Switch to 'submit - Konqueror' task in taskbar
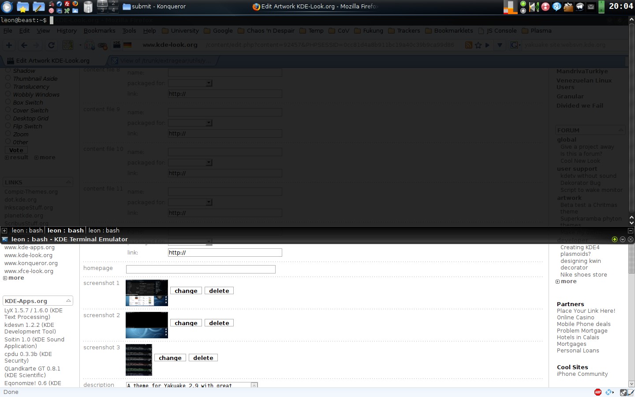The height and width of the screenshot is (397, 635). [x=154, y=6]
